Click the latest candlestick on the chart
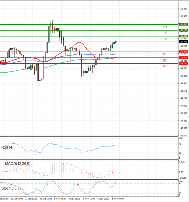 click(116, 42)
